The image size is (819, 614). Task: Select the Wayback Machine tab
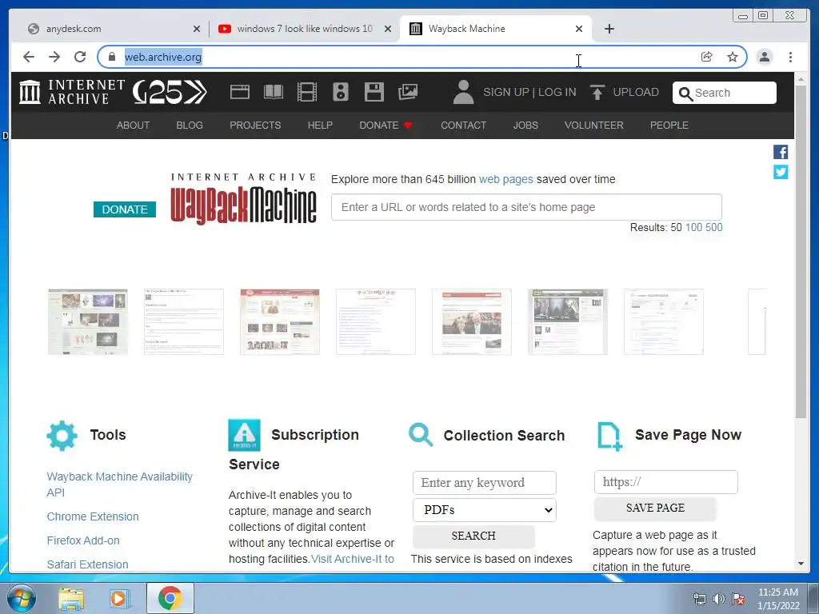click(x=495, y=29)
